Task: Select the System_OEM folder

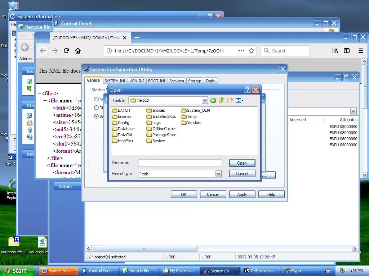Action: click(x=196, y=110)
